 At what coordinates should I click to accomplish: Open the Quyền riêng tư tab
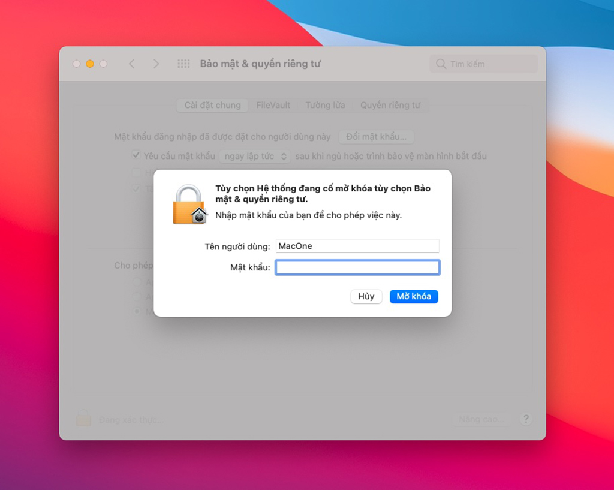click(x=390, y=106)
